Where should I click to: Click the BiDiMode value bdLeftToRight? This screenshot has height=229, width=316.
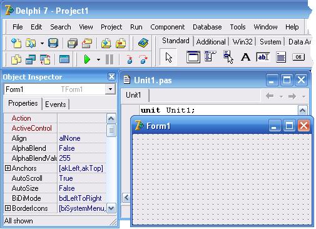(82, 198)
